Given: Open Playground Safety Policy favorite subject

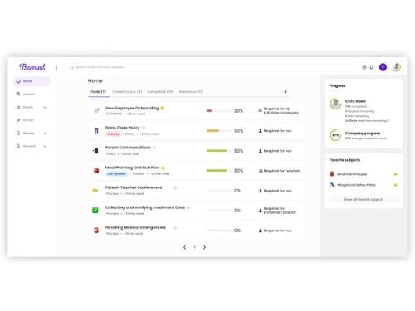Looking at the screenshot, I should [356, 185].
